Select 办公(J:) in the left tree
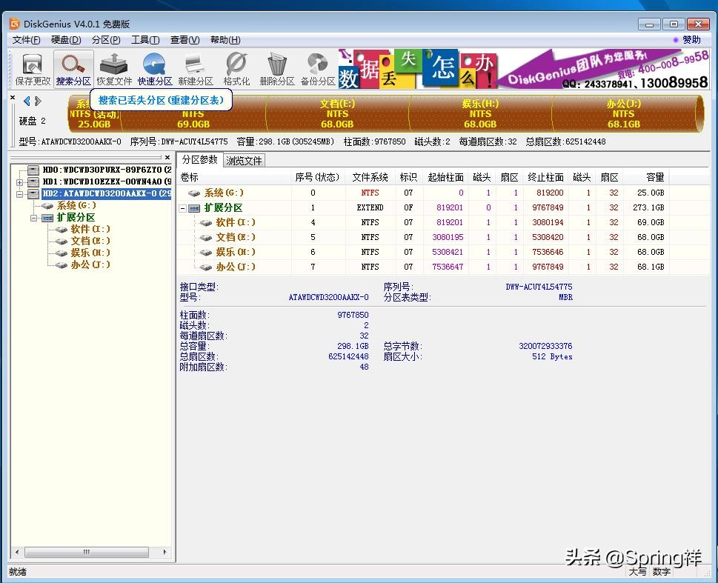The image size is (718, 583). tap(90, 264)
